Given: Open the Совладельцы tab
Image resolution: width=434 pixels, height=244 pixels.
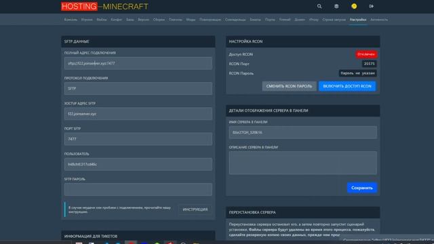Looking at the screenshot, I should click(235, 20).
